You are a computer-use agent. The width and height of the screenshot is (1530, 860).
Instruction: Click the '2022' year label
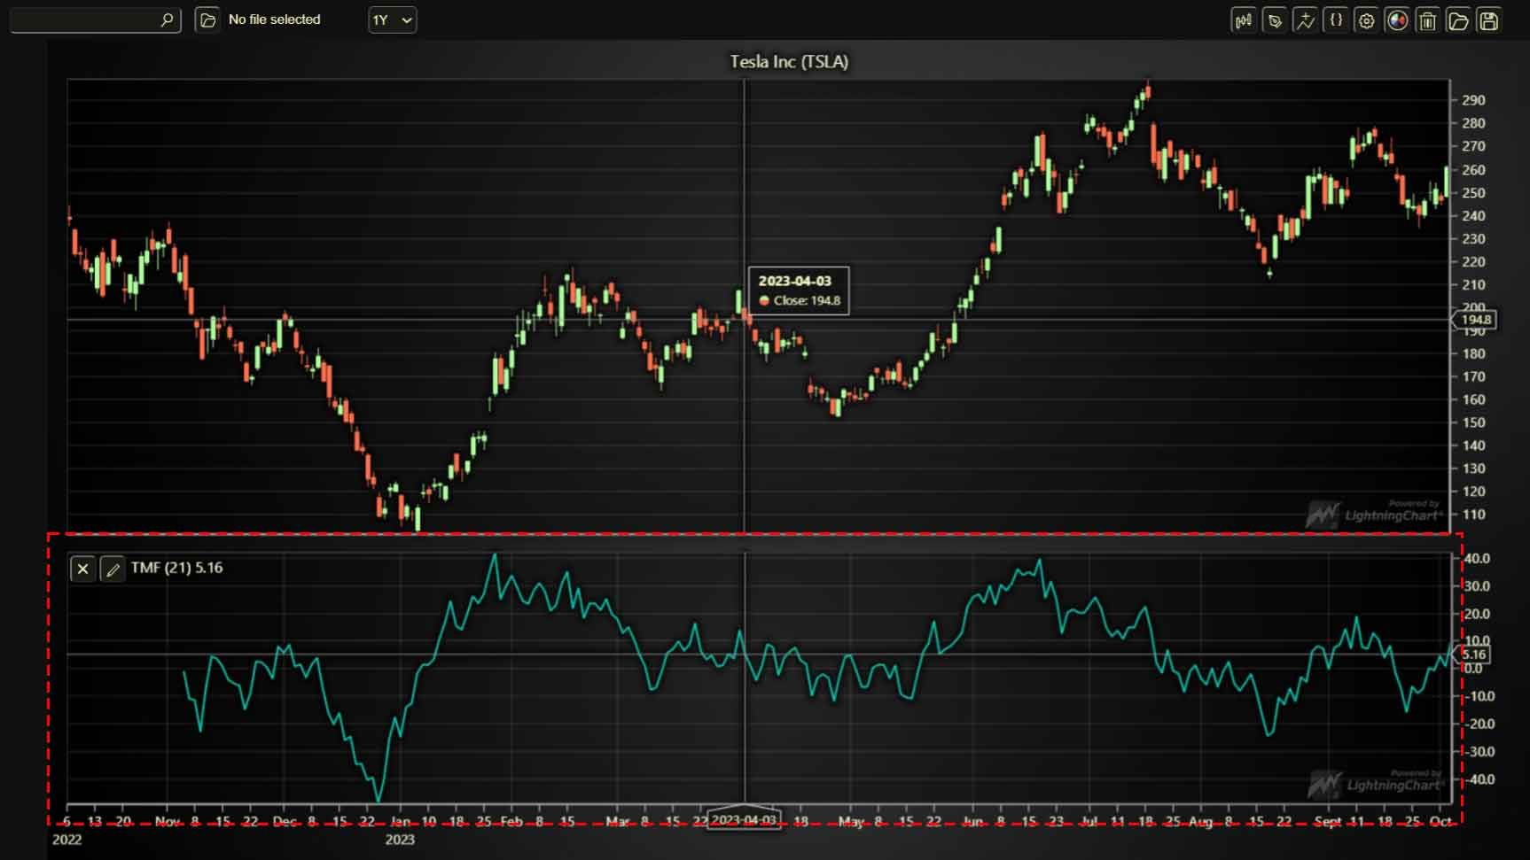coord(67,840)
